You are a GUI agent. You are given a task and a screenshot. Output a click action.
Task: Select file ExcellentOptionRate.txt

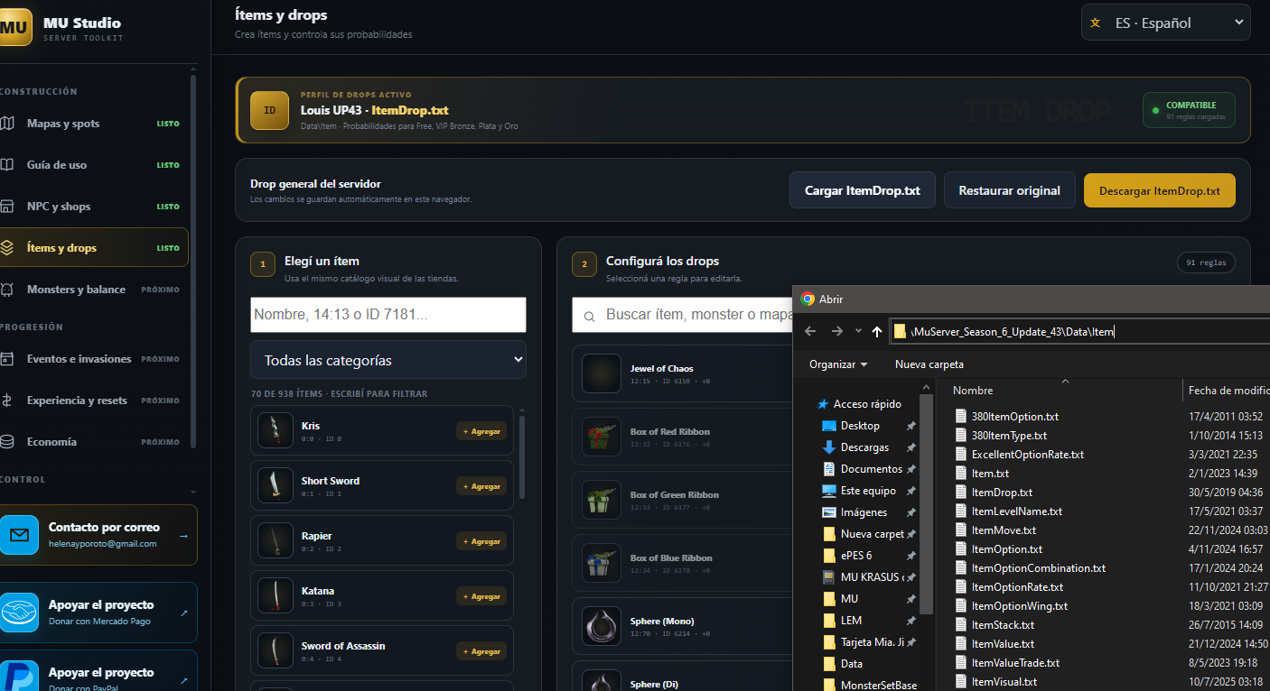coord(1028,455)
